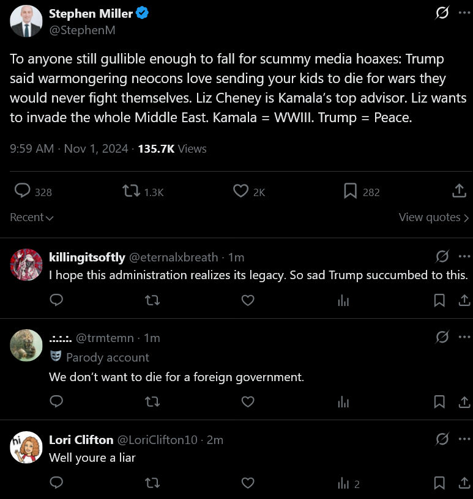
Task: Open Grok icon on Lori Clifton's reply
Action: point(442,439)
